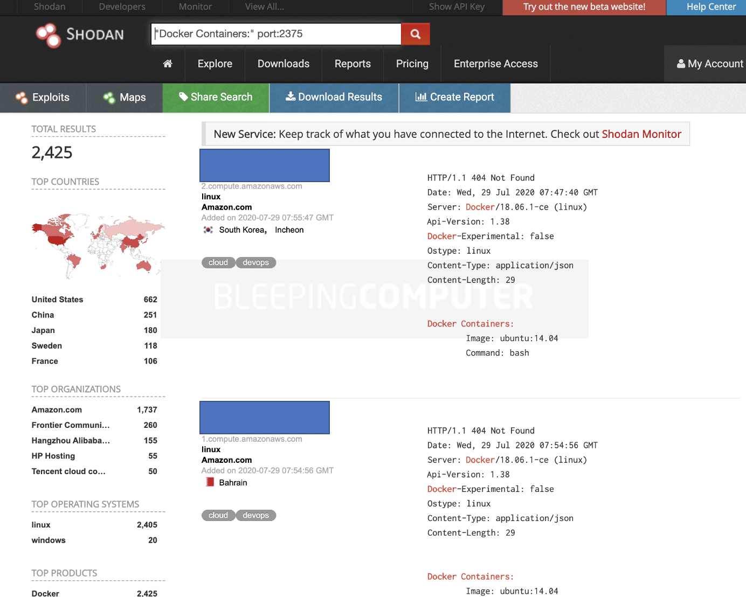Click the Exploits bubbles icon
Screen dimensions: 746x597
[x=22, y=98]
